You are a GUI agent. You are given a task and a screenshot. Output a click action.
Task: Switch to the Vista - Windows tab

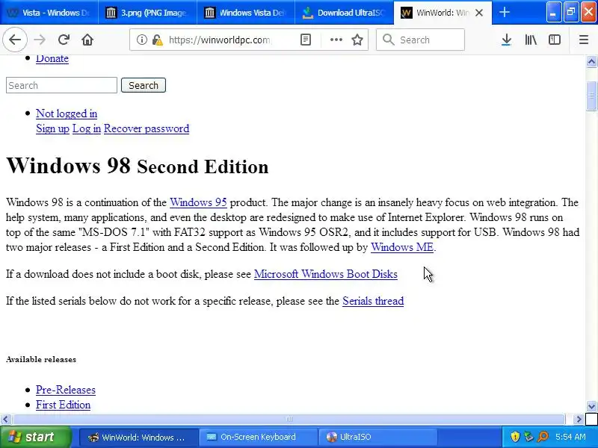point(49,13)
